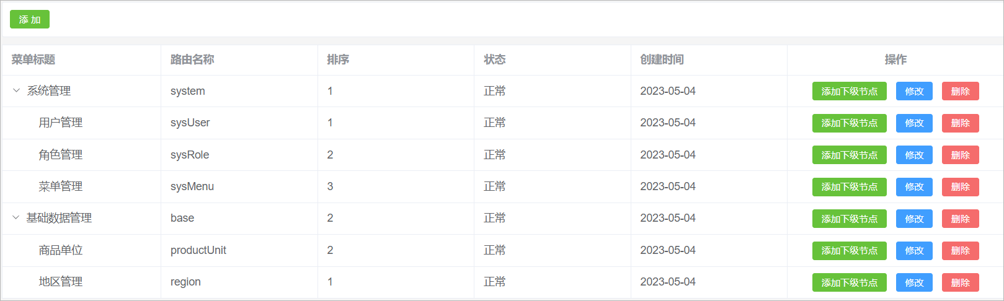Image resolution: width=1004 pixels, height=301 pixels.
Task: Add child node under 角色管理
Action: tap(849, 155)
